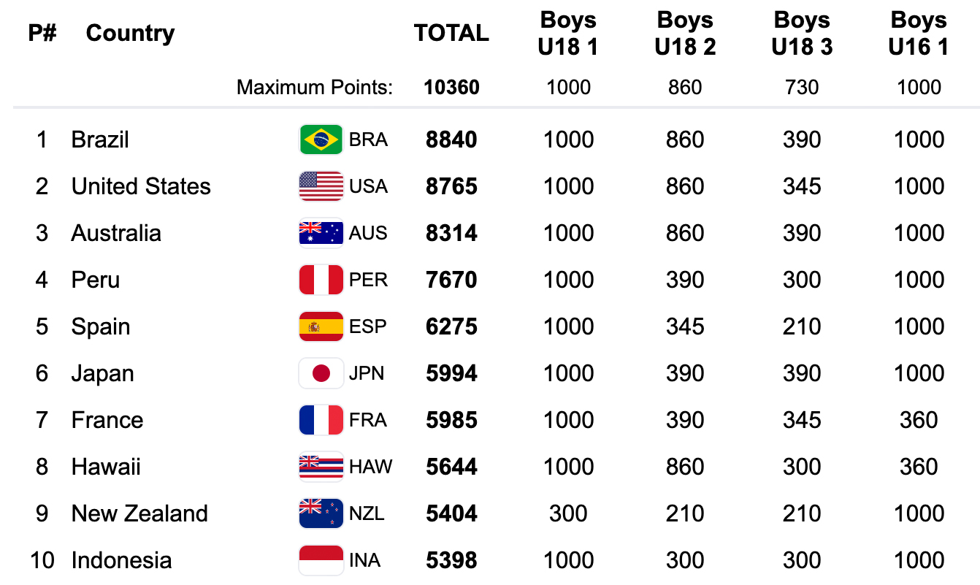Click the New Zealand flag icon

pos(321,513)
